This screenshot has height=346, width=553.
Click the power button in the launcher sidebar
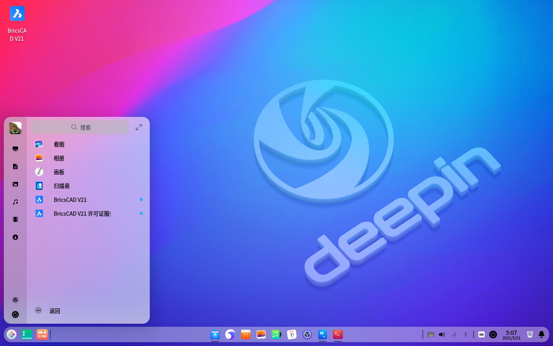(15, 314)
